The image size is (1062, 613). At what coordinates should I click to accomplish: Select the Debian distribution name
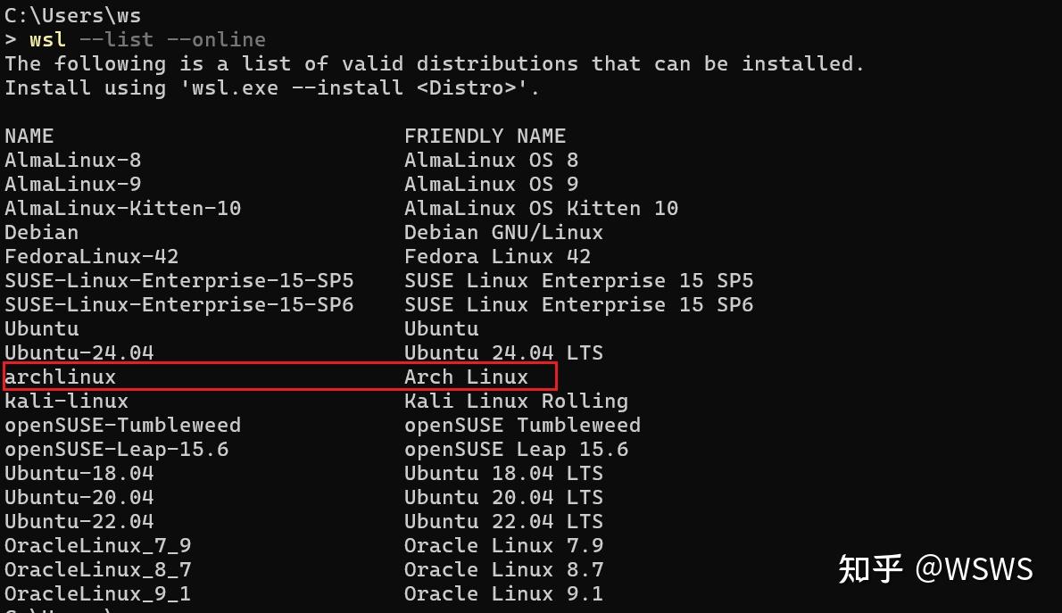[x=40, y=232]
